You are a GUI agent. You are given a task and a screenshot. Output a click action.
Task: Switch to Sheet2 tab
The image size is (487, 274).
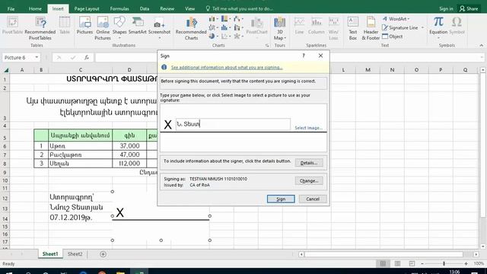(x=75, y=253)
